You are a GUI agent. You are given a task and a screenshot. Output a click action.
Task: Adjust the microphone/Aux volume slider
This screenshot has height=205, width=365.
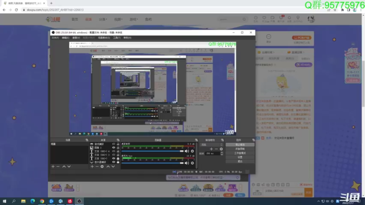tap(152, 163)
